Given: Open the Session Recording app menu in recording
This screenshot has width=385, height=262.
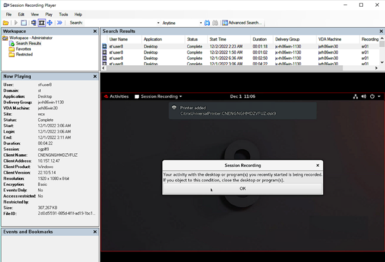Looking at the screenshot, I should [159, 97].
